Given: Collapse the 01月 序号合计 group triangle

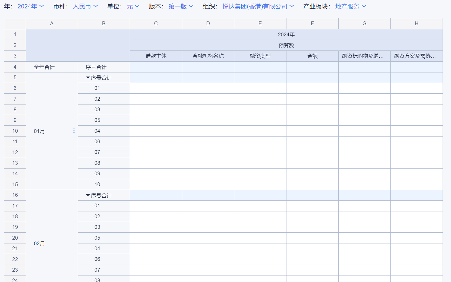Looking at the screenshot, I should tap(88, 78).
